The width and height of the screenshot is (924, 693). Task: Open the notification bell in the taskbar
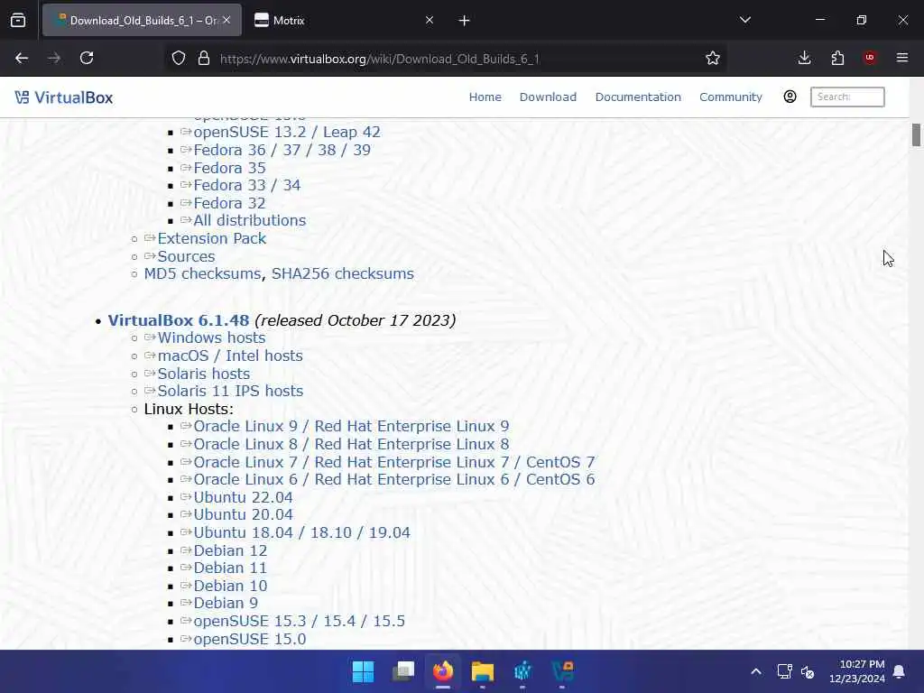coord(900,671)
